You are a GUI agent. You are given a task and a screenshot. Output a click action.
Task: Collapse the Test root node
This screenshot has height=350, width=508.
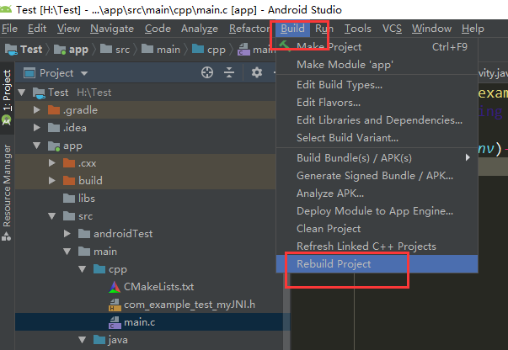22,93
